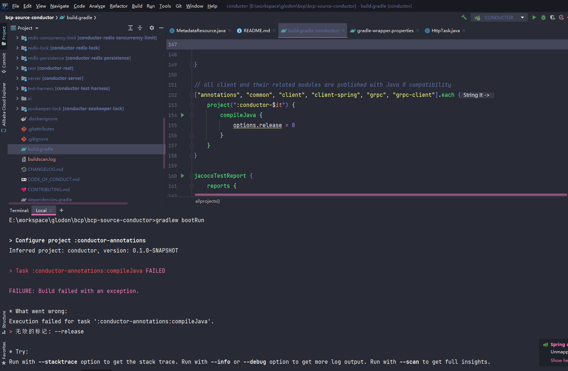Add a new terminal session tab
This screenshot has width=568, height=371.
point(61,210)
